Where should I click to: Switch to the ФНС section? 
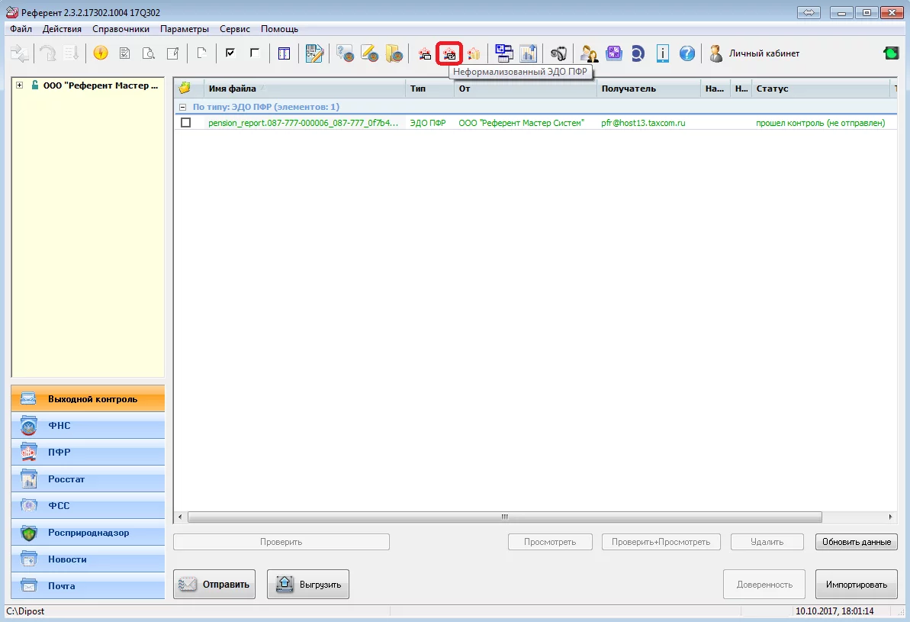[88, 426]
